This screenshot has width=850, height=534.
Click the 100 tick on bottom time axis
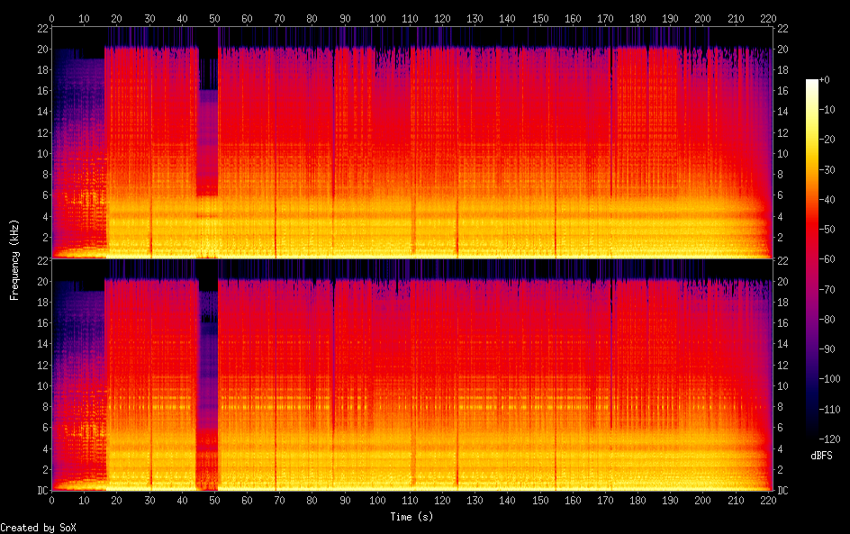(x=377, y=500)
